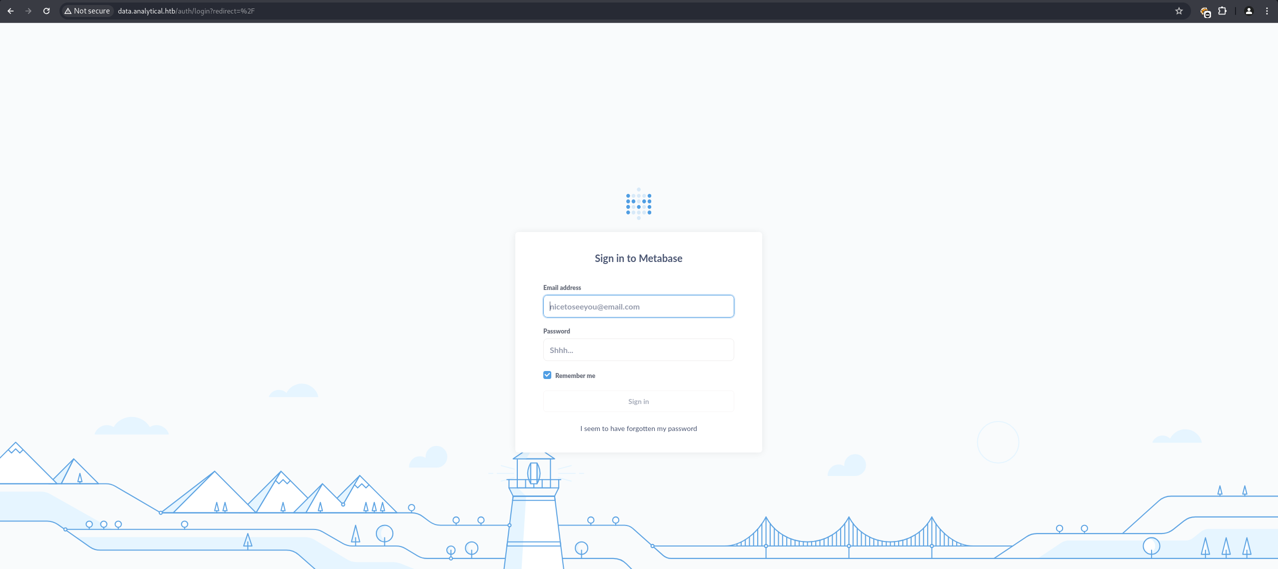Reload the current page
The height and width of the screenshot is (569, 1278).
[46, 11]
